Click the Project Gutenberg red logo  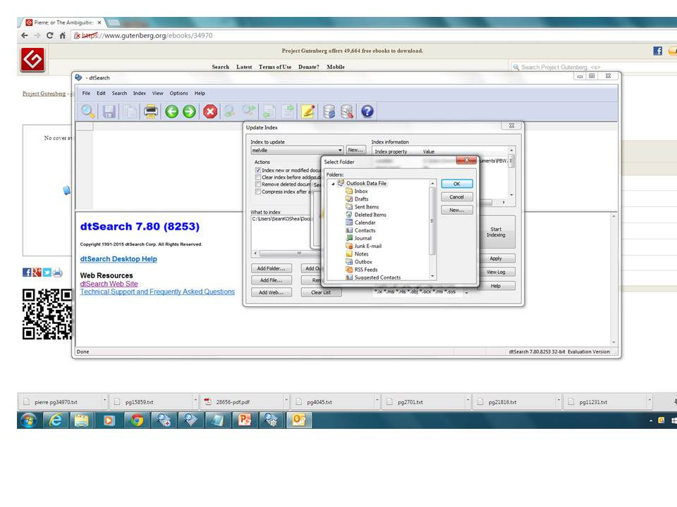pos(32,59)
